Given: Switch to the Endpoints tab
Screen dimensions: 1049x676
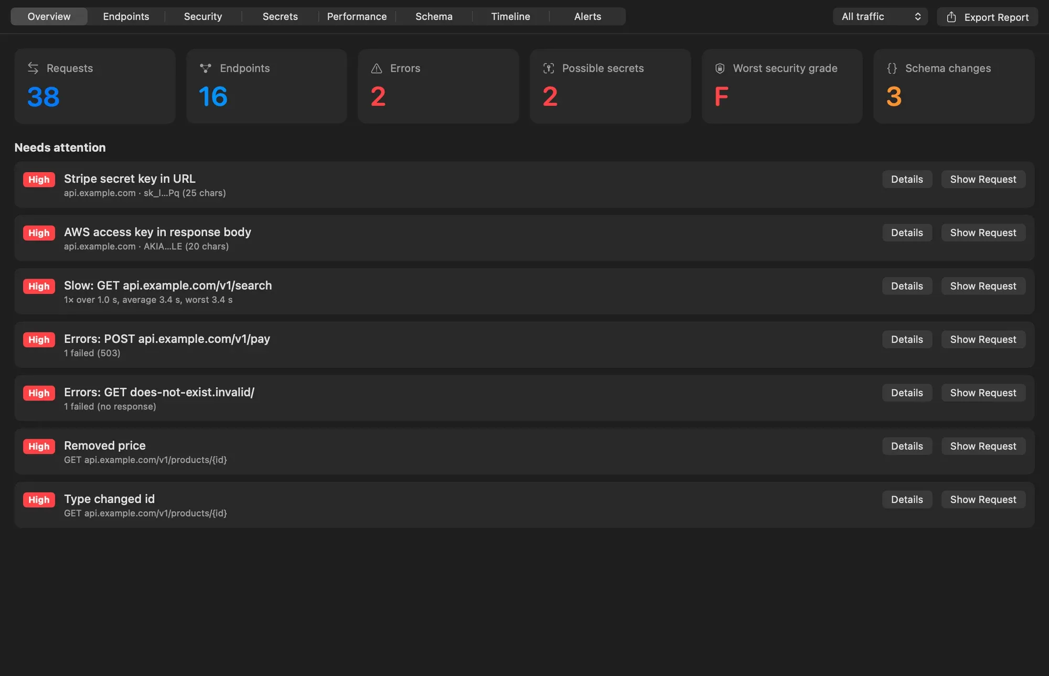Looking at the screenshot, I should [x=126, y=16].
